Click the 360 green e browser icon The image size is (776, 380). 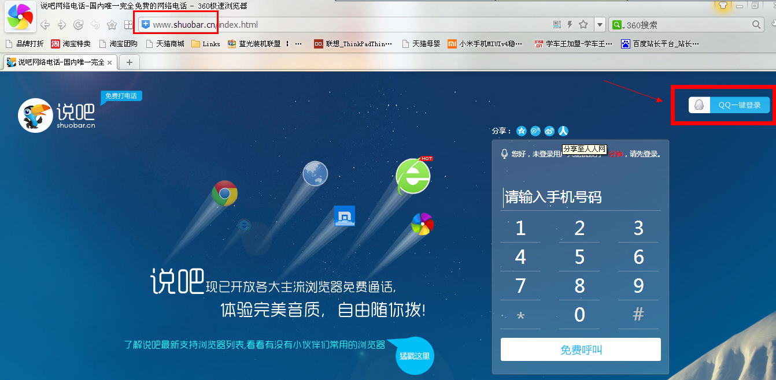pos(413,176)
